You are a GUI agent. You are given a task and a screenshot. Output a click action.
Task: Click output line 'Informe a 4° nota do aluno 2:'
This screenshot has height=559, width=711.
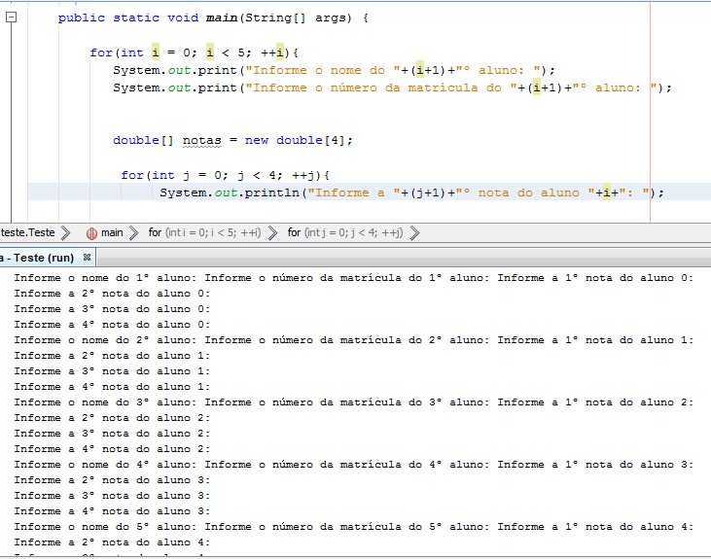112,449
